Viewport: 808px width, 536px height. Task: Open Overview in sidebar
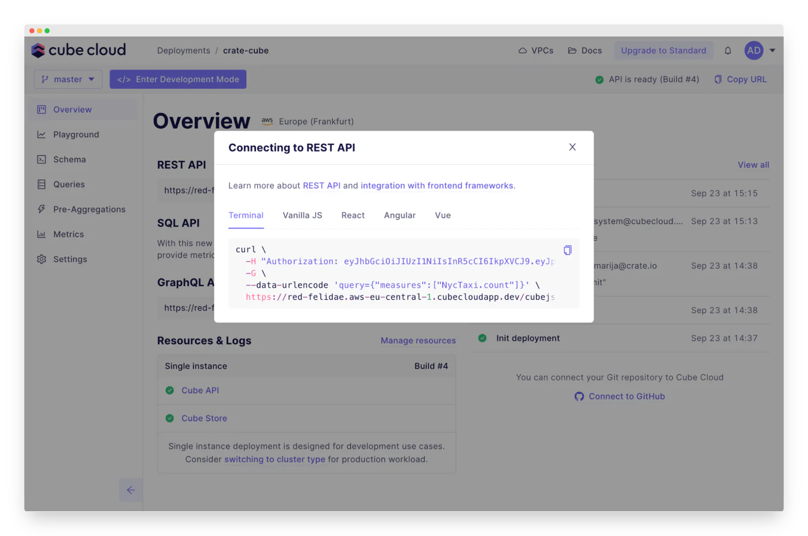84,110
